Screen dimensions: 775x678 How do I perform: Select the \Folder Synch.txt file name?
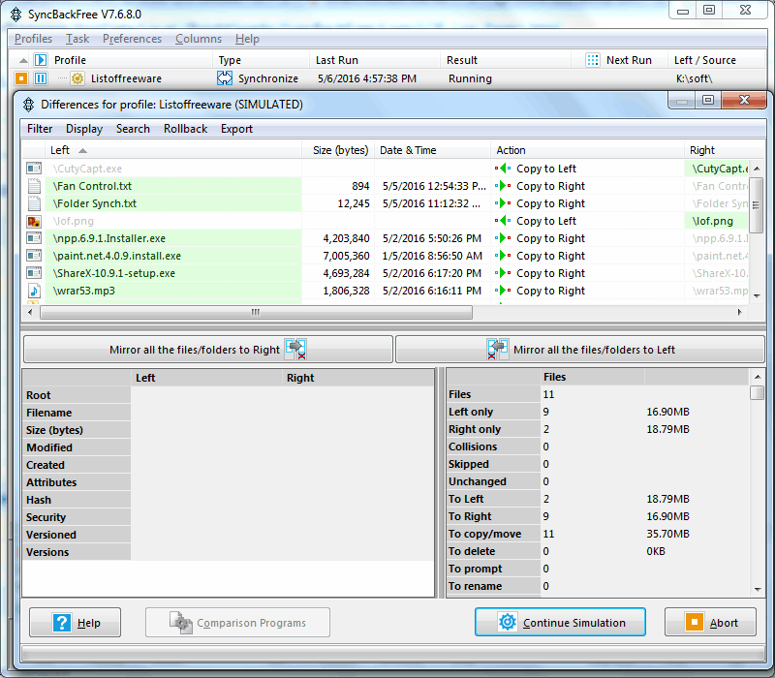coord(94,203)
